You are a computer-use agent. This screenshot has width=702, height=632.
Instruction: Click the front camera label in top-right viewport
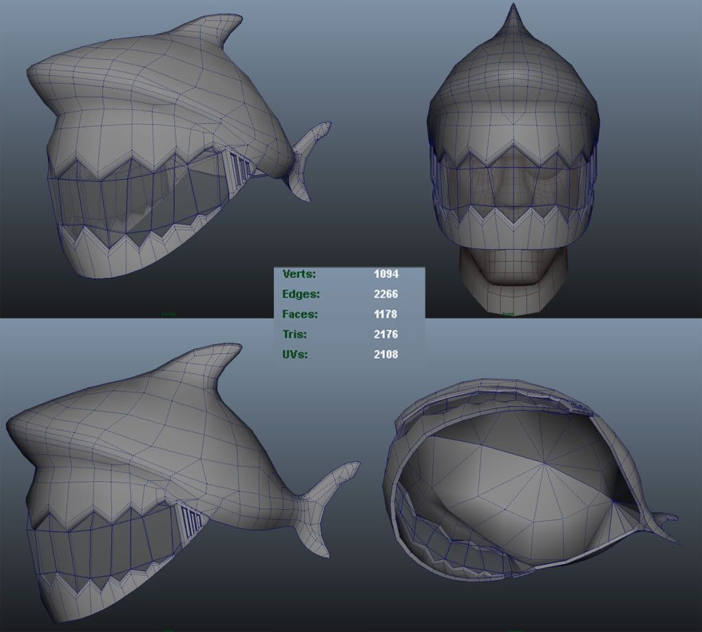508,314
